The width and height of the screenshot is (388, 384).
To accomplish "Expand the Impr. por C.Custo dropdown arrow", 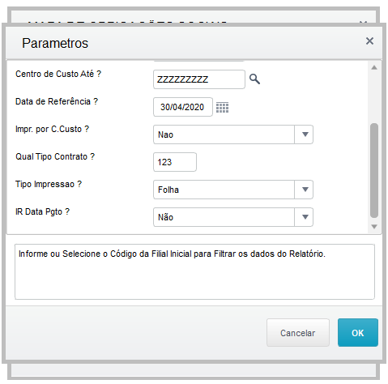I will pyautogui.click(x=305, y=134).
